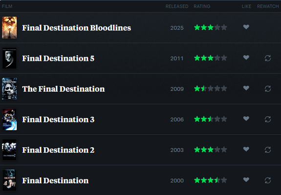Screen dimensions: 281x195
Task: Click the rewatch icon for The Final Destination
Action: pyautogui.click(x=268, y=89)
